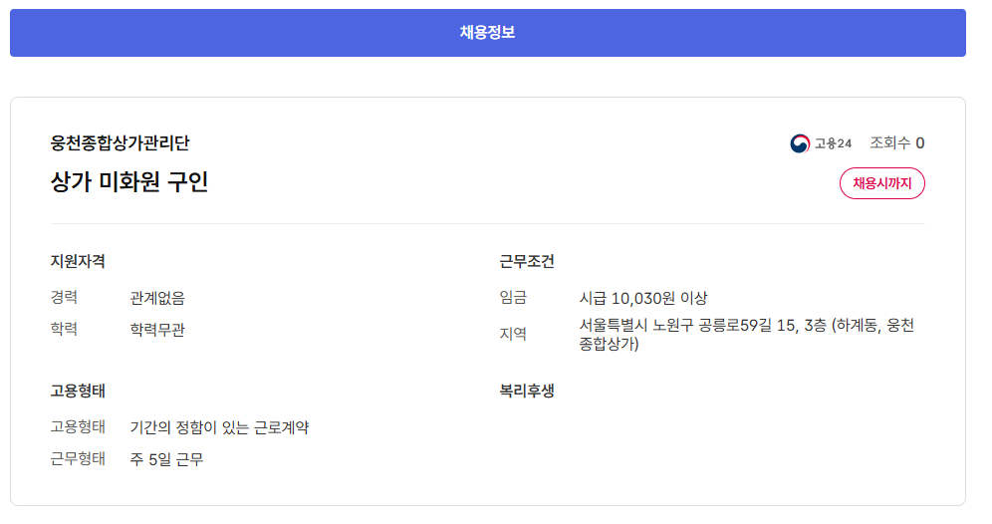Select the 관계없음 experience value
This screenshot has height=524, width=992.
coord(157,298)
